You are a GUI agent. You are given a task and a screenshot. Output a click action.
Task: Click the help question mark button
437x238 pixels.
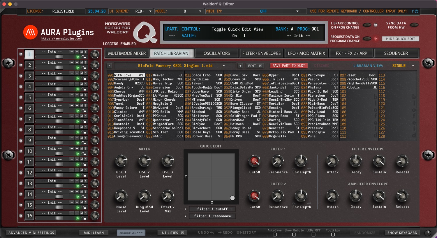(428, 233)
